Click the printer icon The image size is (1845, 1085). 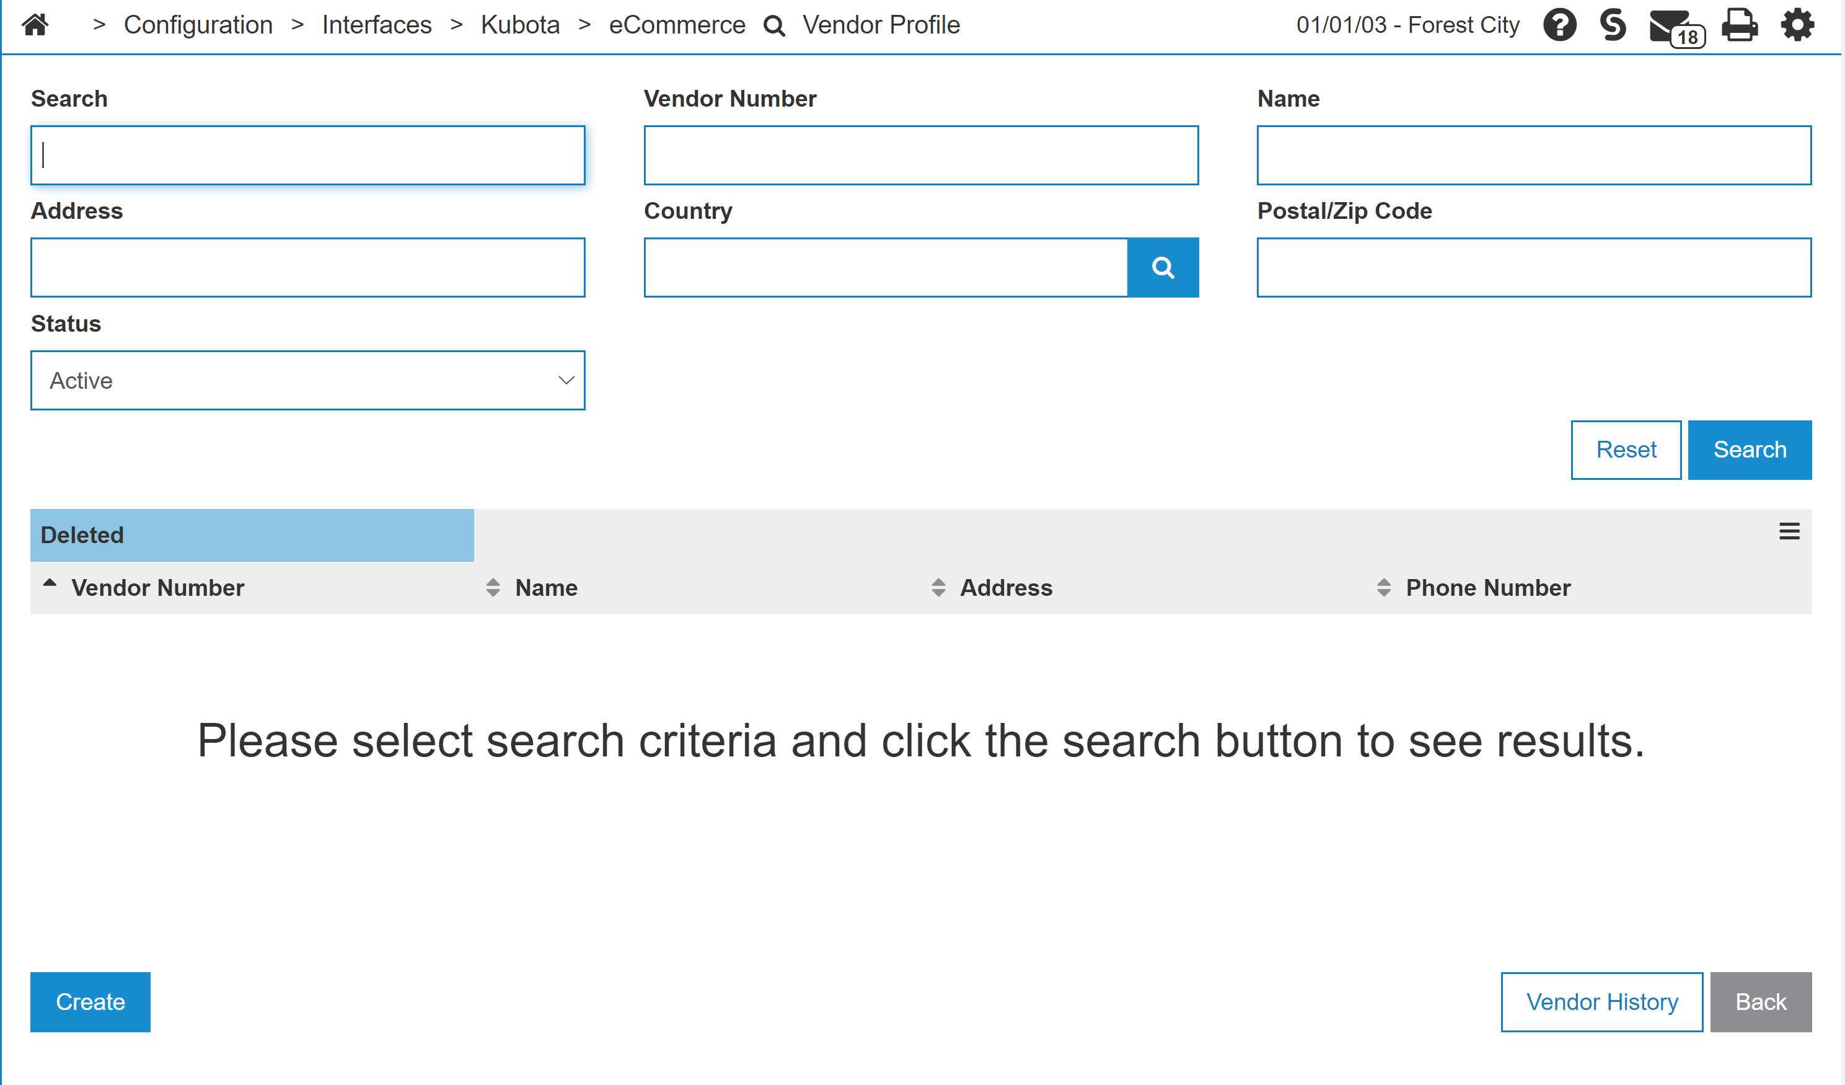[1740, 25]
